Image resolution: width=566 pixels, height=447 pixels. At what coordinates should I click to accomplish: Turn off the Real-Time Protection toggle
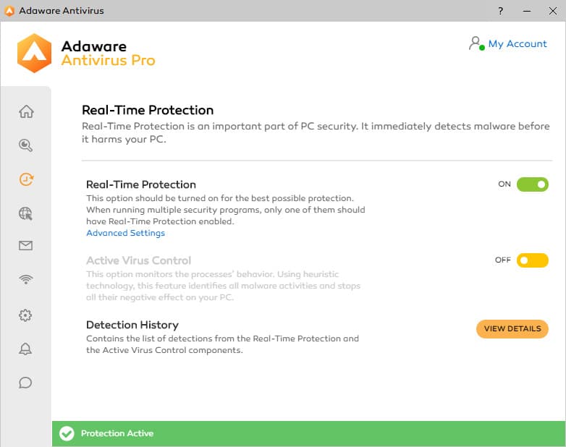tap(533, 184)
